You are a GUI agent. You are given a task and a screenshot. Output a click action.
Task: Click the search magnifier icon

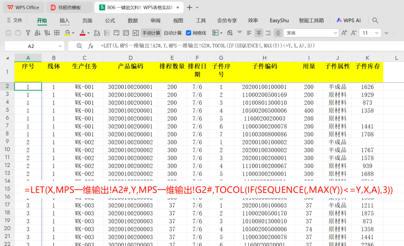pyautogui.click(x=375, y=21)
